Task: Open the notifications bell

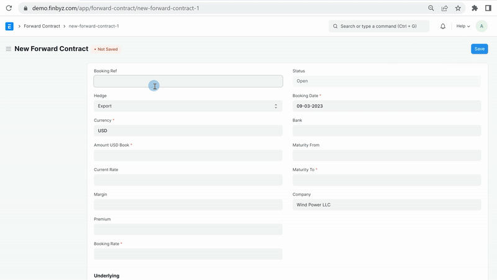Action: tap(443, 26)
